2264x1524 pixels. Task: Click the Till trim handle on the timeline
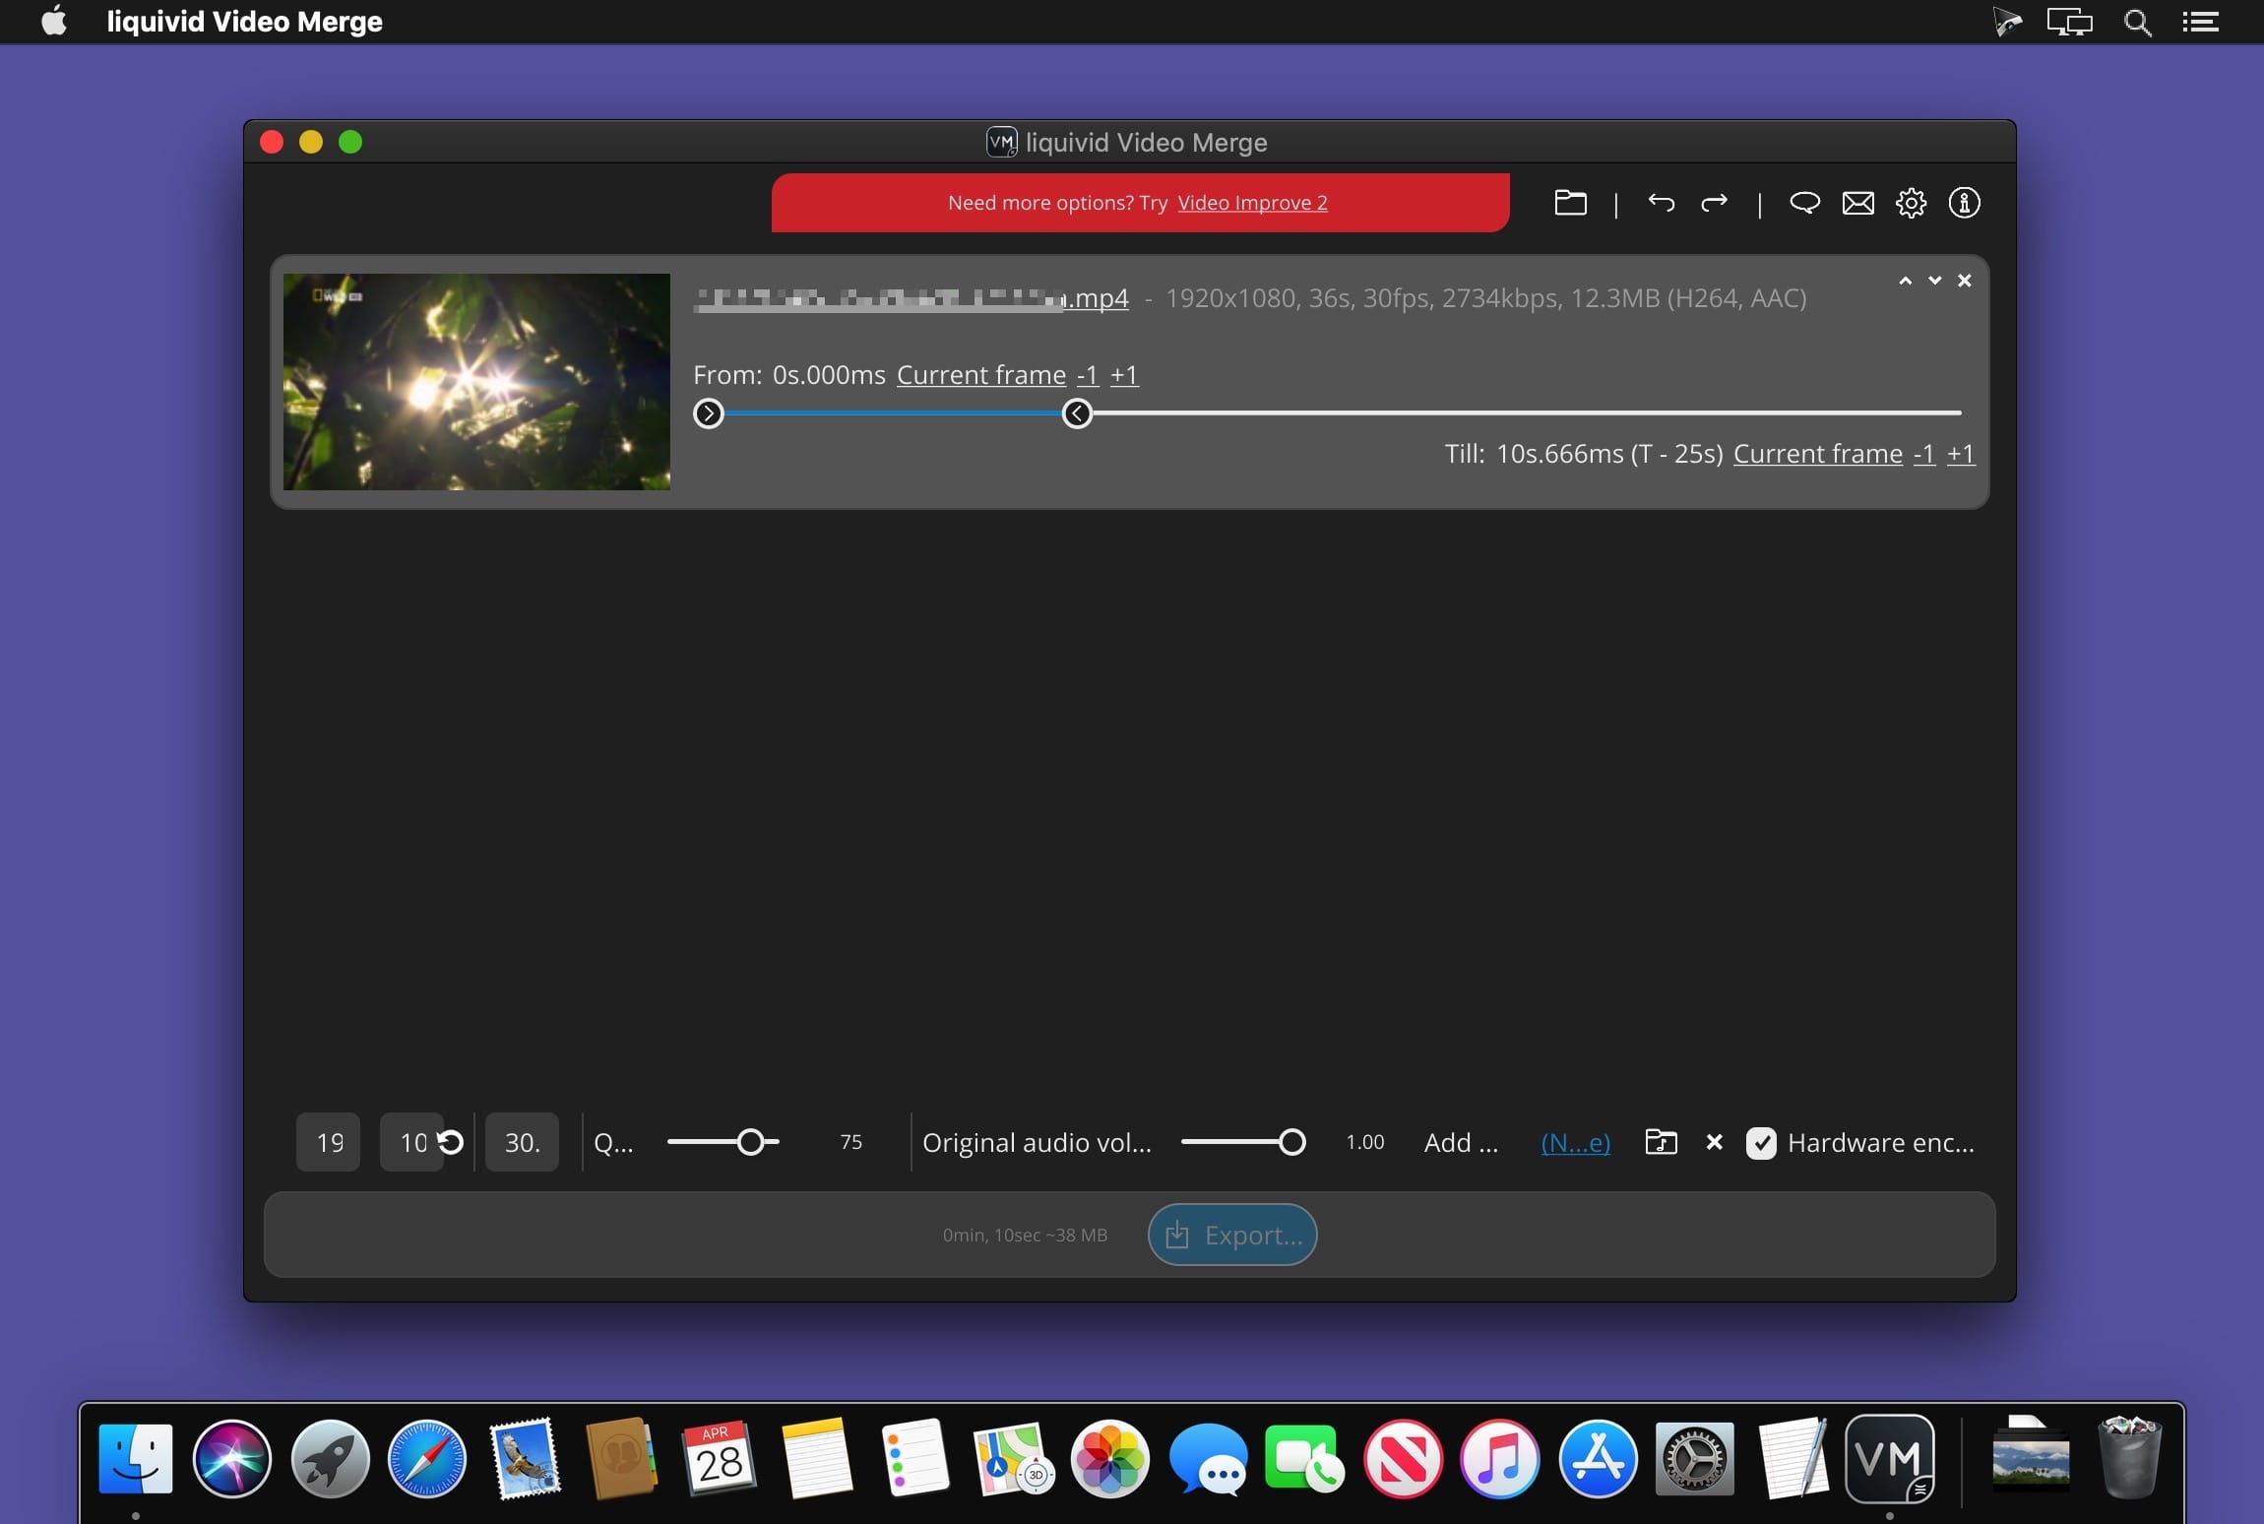1078,413
